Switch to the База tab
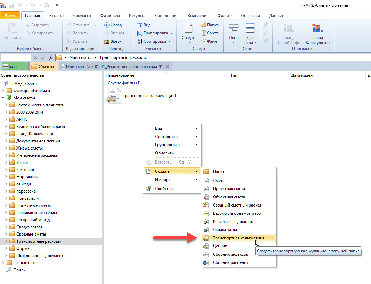This screenshot has height=284, width=371. click(15, 67)
